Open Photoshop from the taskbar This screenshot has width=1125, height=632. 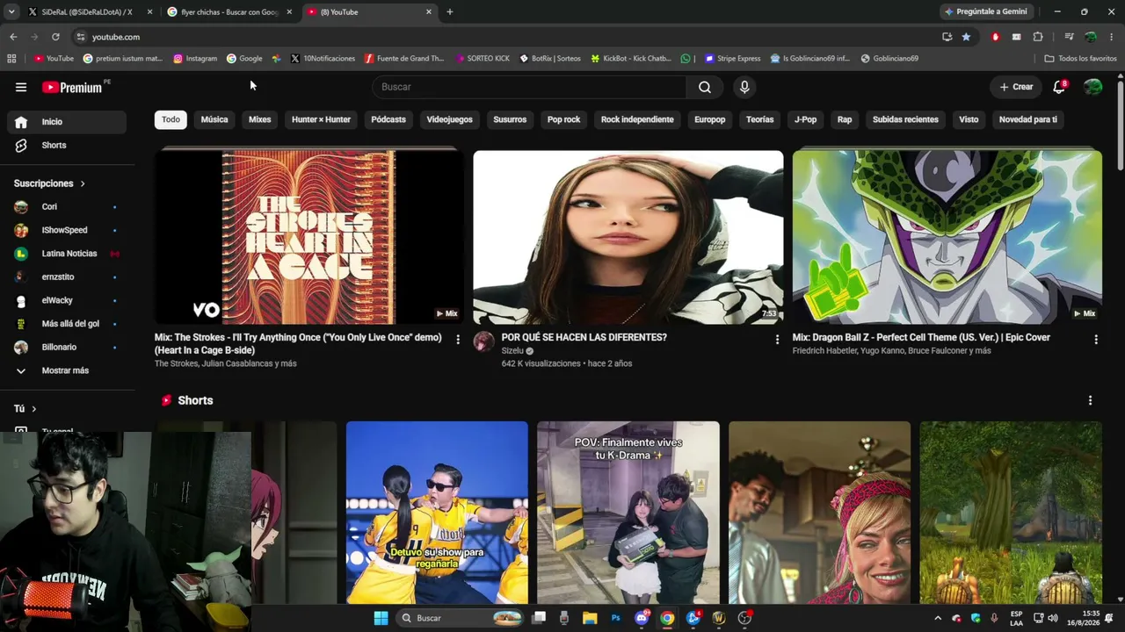[616, 618]
